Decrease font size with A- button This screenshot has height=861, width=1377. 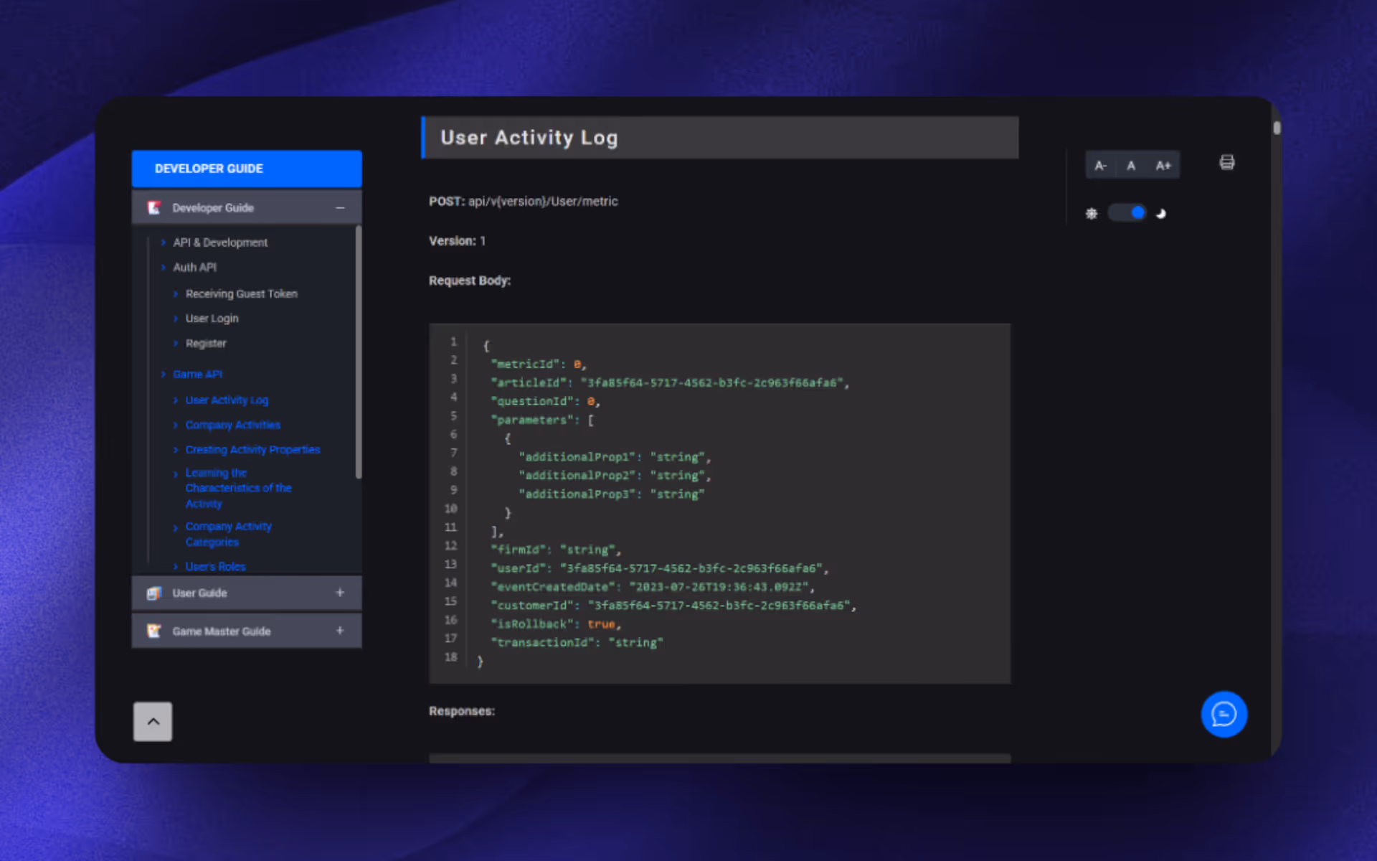point(1100,166)
